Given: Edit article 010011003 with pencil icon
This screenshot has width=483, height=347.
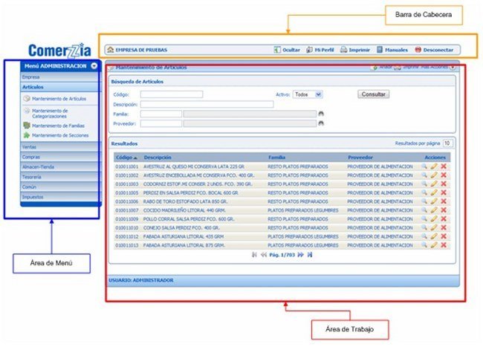Looking at the screenshot, I should tap(434, 184).
